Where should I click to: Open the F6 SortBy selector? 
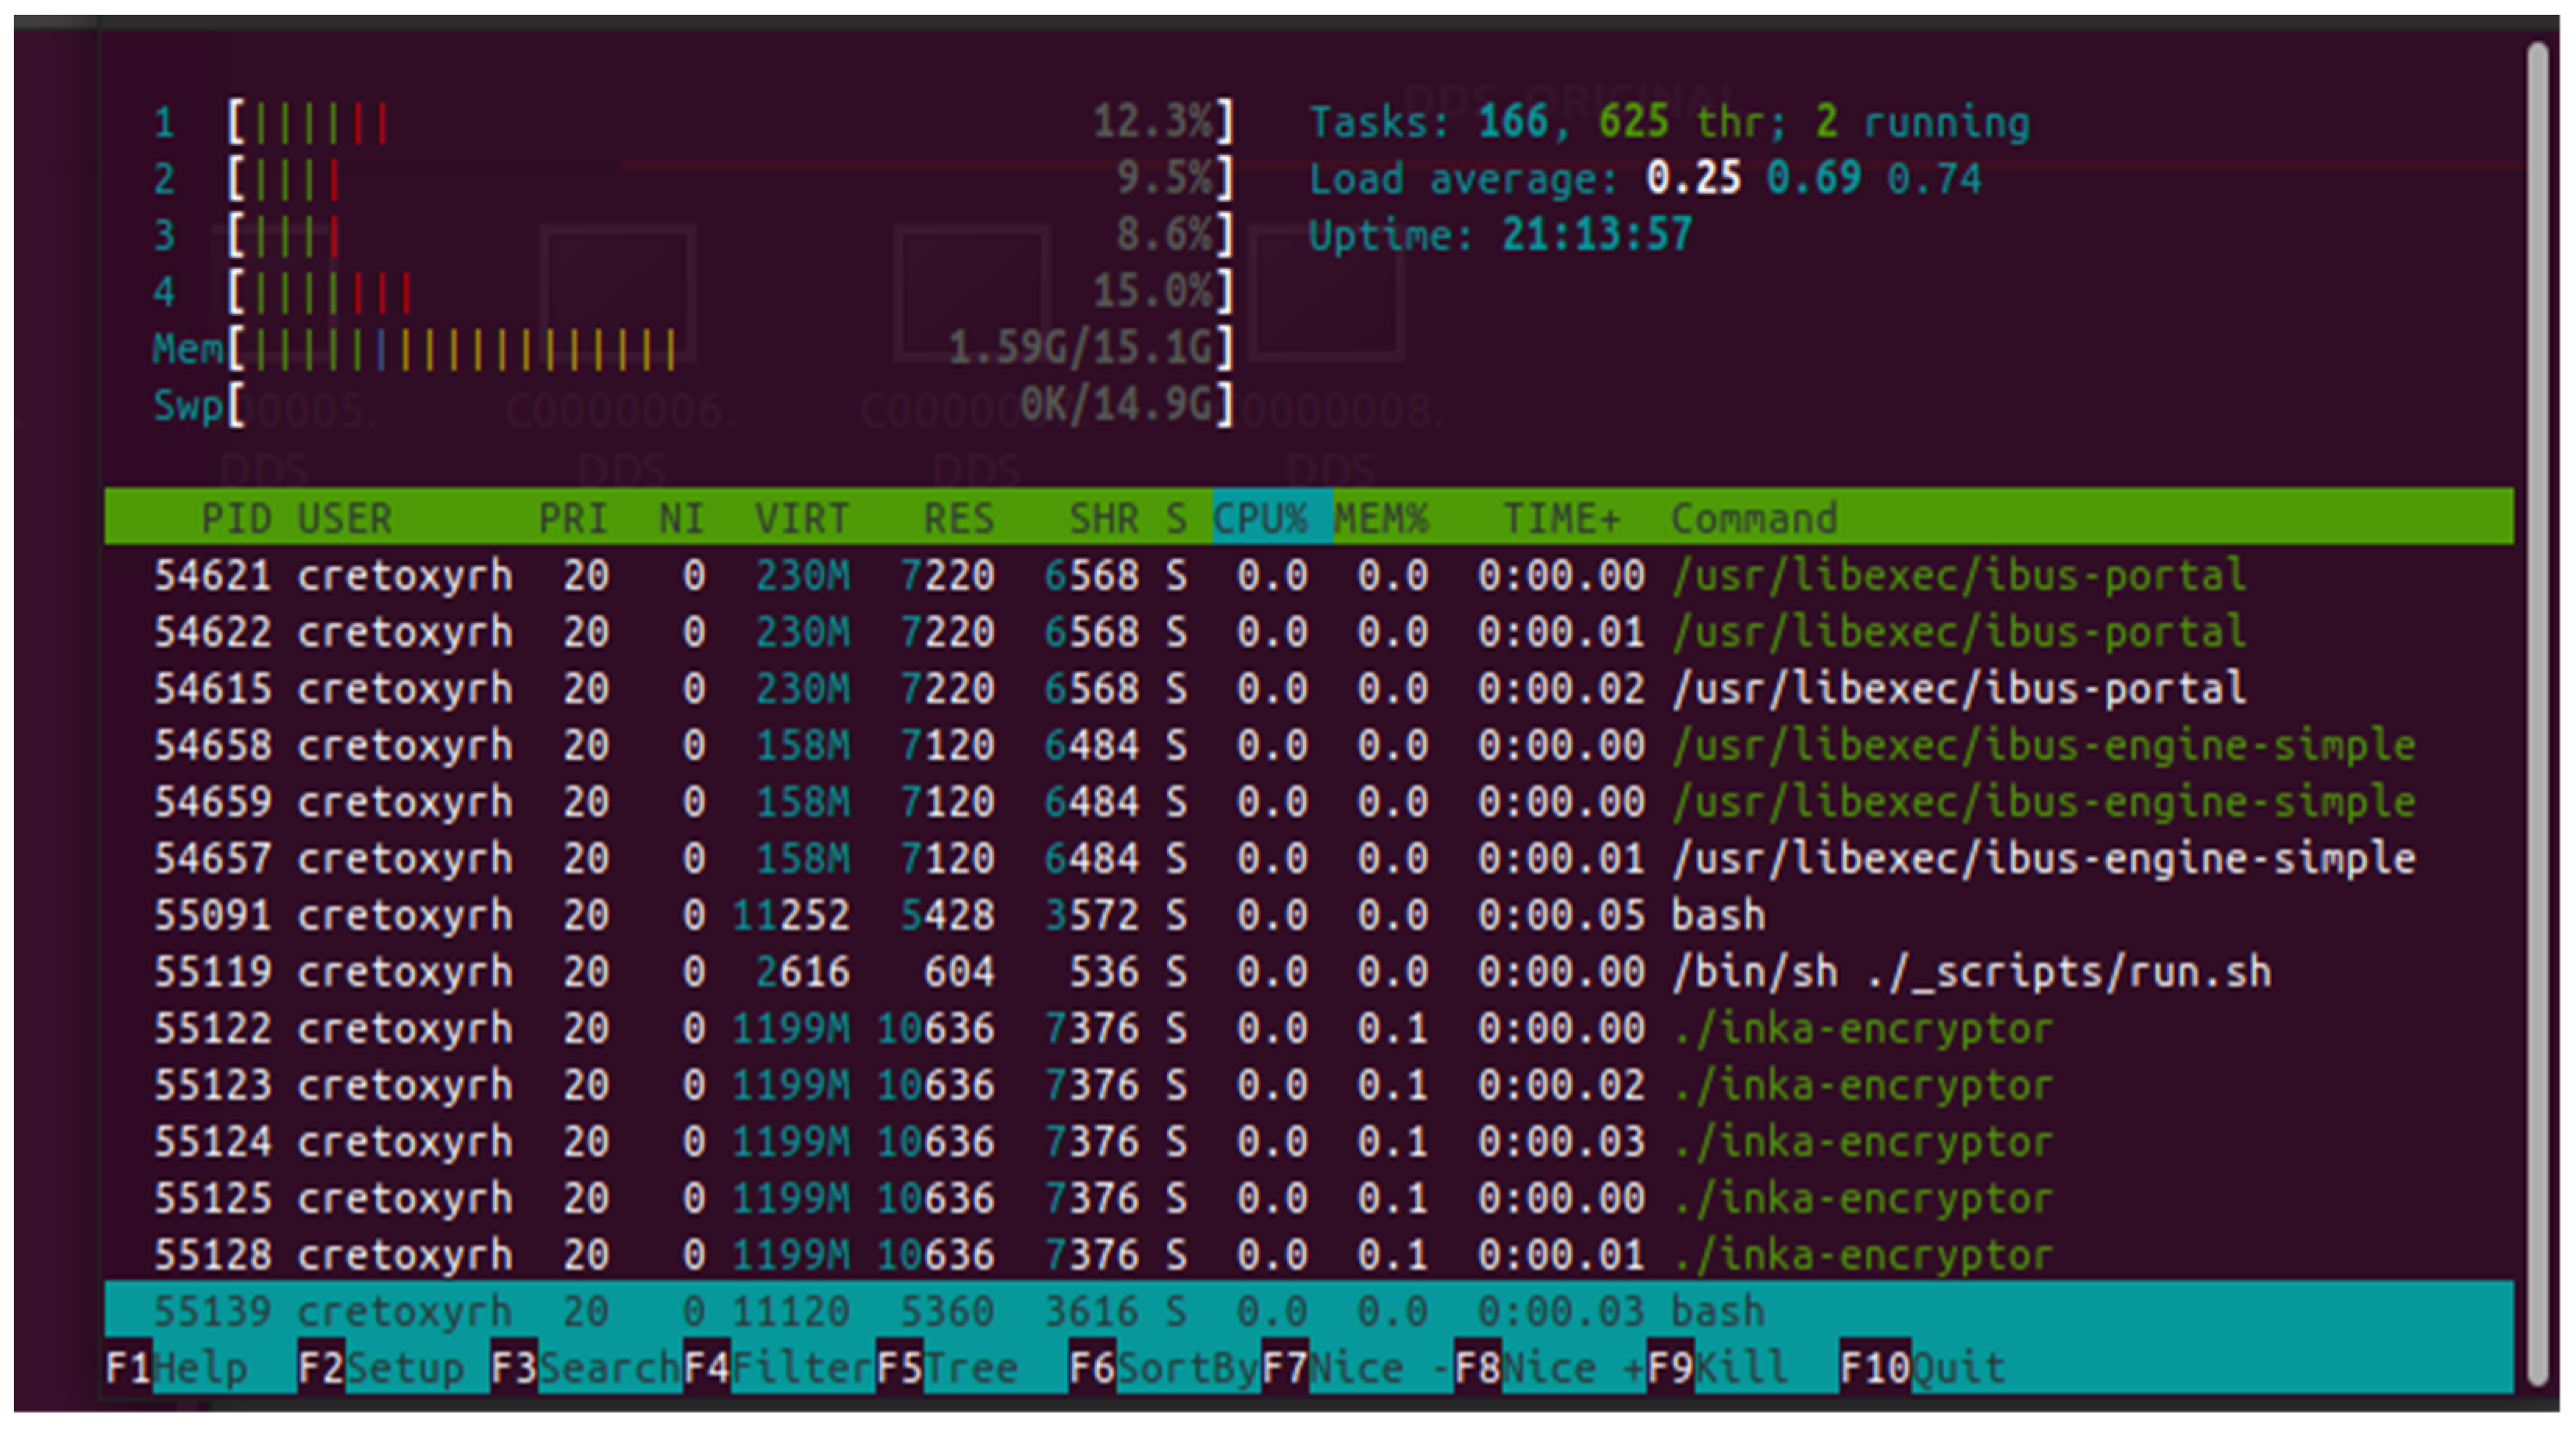tap(1165, 1367)
